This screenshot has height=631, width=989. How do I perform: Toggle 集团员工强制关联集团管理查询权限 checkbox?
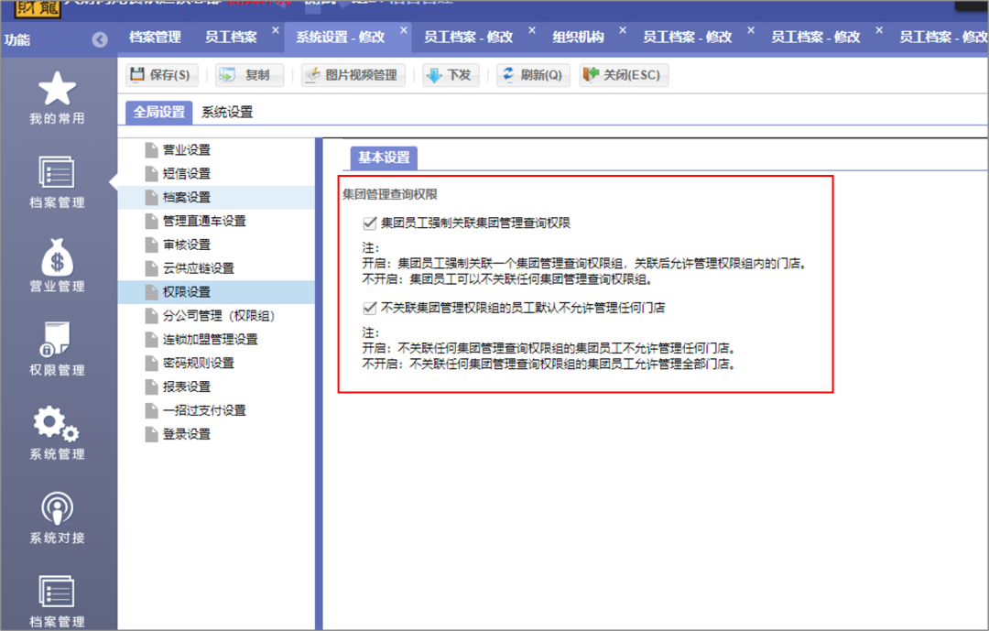coord(370,223)
